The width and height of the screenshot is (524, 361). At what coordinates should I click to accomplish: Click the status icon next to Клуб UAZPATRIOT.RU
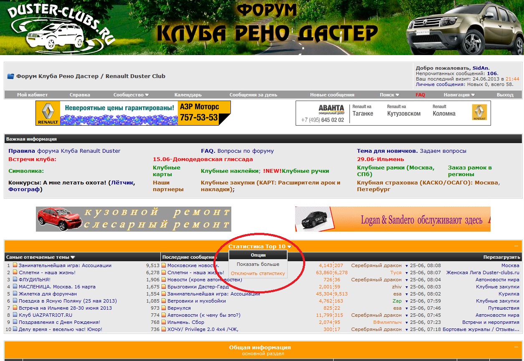[15, 315]
